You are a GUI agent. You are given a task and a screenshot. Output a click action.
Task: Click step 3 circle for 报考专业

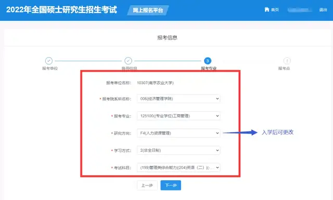click(x=208, y=61)
